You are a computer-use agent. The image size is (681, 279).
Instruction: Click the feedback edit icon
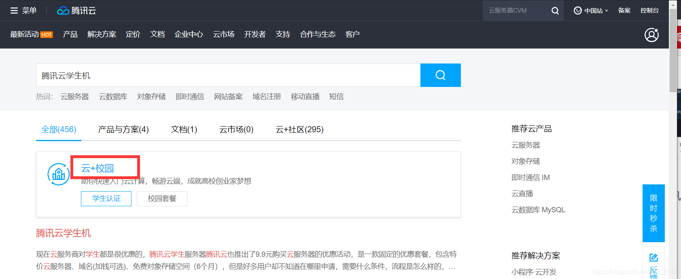tap(653, 258)
